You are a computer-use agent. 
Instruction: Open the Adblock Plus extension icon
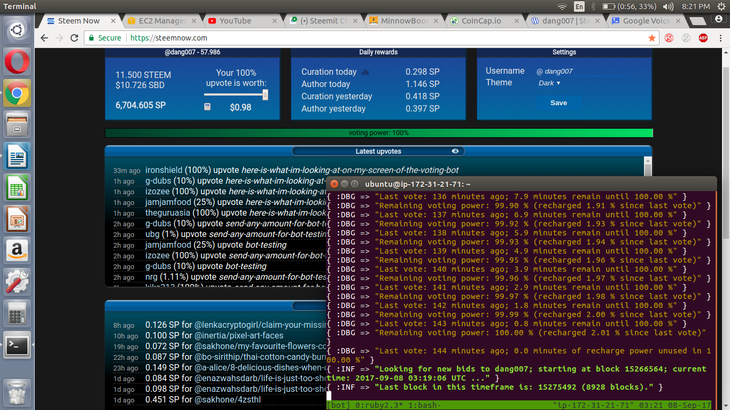pos(703,38)
